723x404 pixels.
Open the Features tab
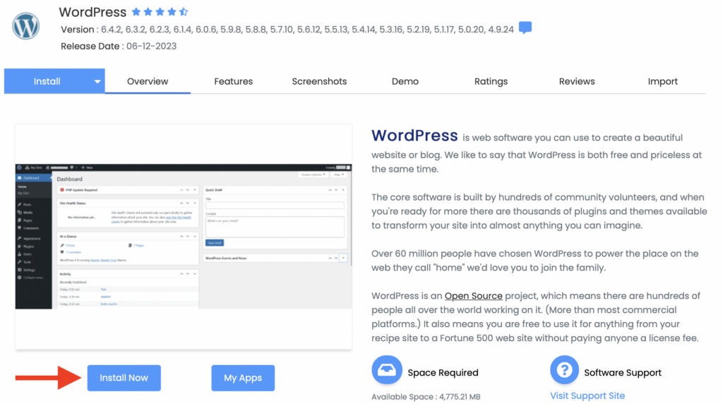pos(233,81)
